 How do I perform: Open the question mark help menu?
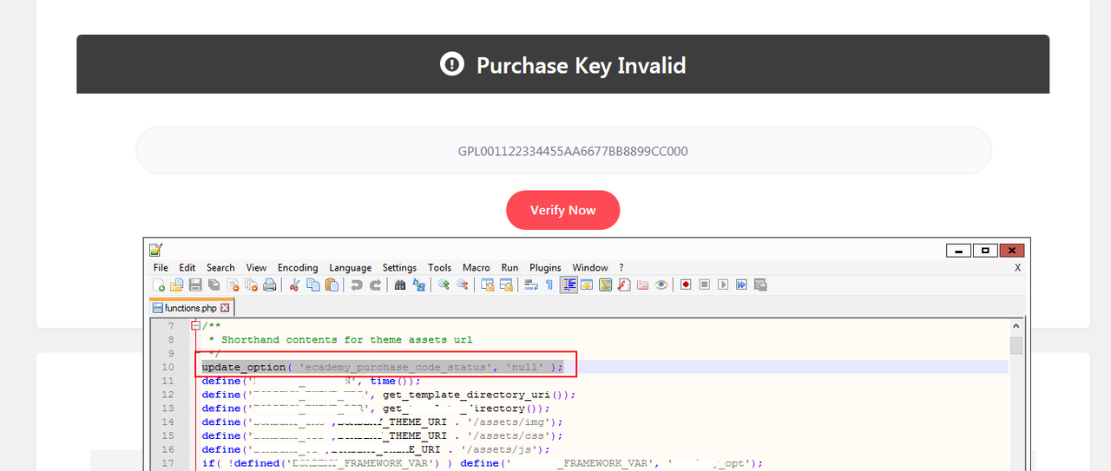[x=621, y=267]
